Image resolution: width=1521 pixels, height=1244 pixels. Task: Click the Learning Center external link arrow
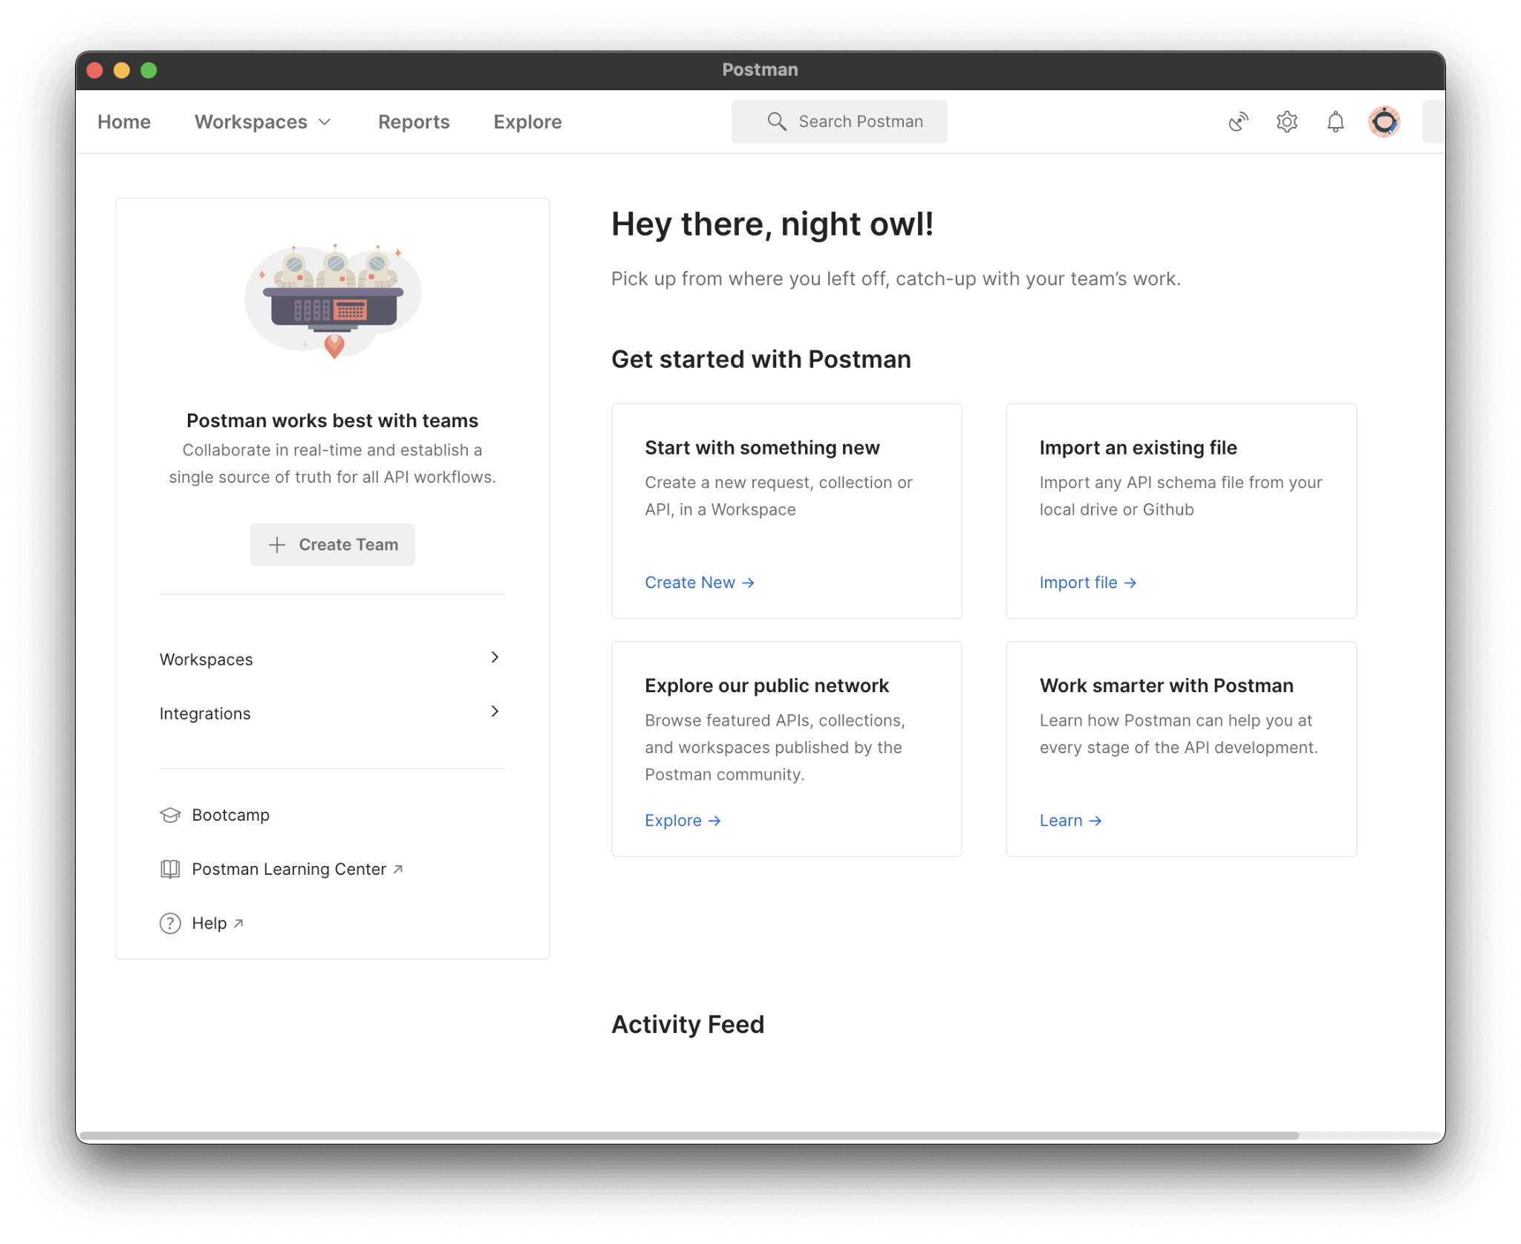[x=398, y=869]
